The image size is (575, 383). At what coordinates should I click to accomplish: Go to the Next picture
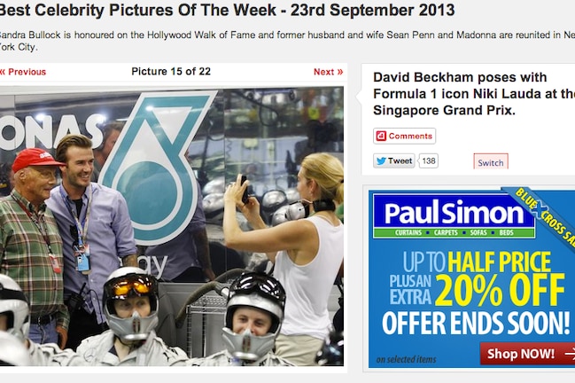[x=328, y=72]
